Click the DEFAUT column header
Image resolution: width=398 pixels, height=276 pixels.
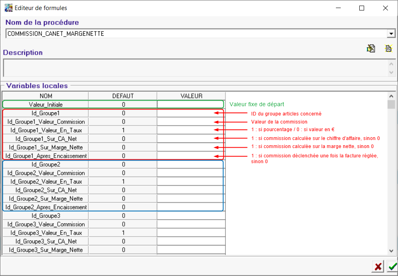123,96
